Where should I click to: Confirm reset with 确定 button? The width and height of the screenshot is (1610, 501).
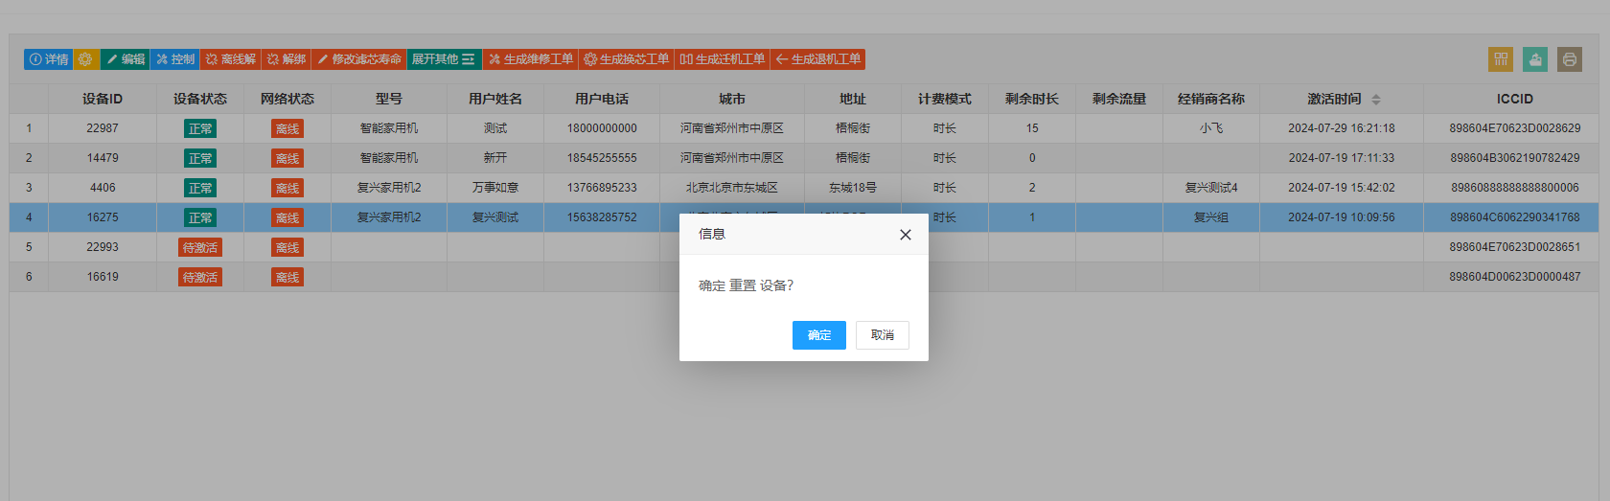tap(819, 335)
